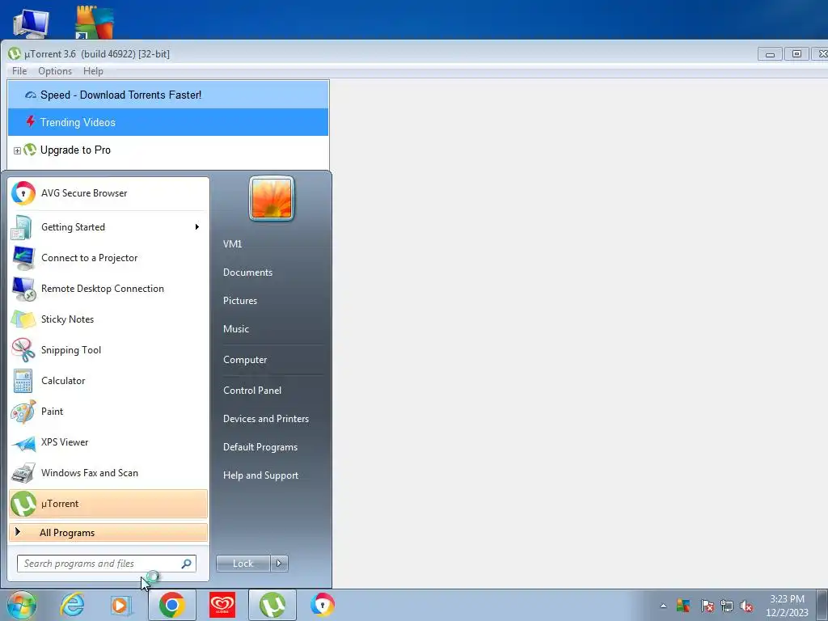Image resolution: width=828 pixels, height=621 pixels.
Task: Click the user account flower picture
Action: pyautogui.click(x=272, y=199)
